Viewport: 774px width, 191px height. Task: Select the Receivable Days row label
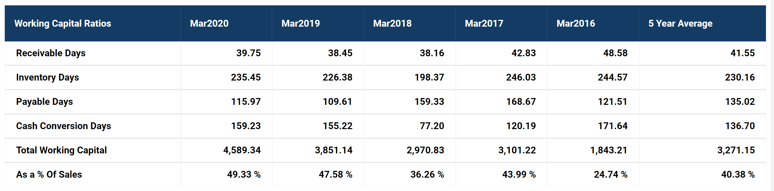[x=51, y=53]
